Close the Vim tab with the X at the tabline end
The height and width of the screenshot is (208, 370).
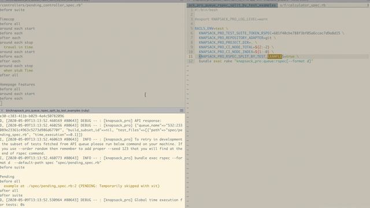[x=368, y=5]
